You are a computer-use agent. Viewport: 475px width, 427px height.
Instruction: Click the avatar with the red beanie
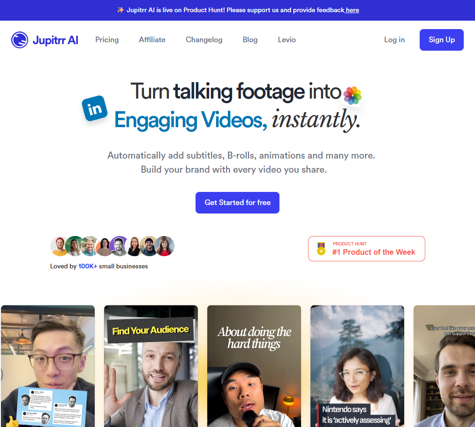click(x=60, y=246)
